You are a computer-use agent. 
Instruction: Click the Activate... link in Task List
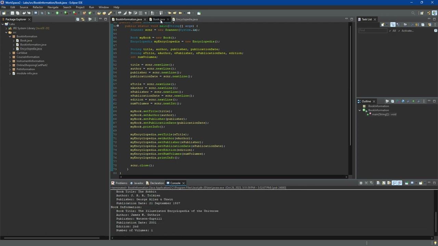click(407, 31)
